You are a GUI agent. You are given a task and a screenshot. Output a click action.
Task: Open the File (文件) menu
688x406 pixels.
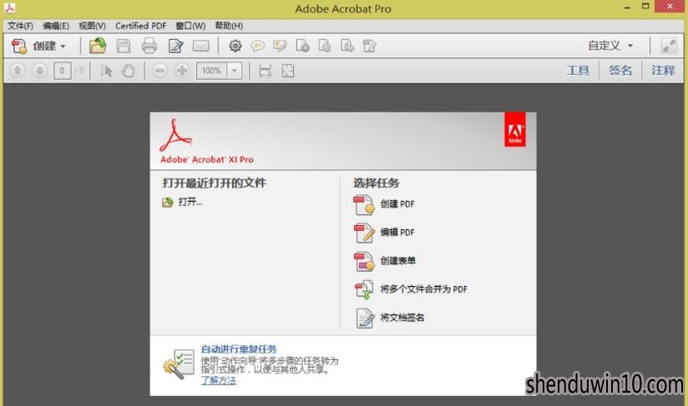point(20,26)
